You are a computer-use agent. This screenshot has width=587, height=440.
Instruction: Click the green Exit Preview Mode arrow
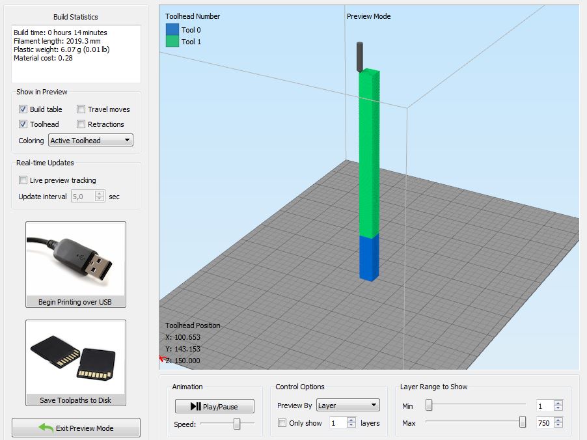point(46,428)
